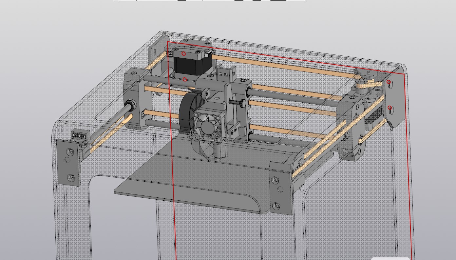Screen dimensions: 456x260
Task: Select the red screw marker on right frame panel
Action: (389, 82)
